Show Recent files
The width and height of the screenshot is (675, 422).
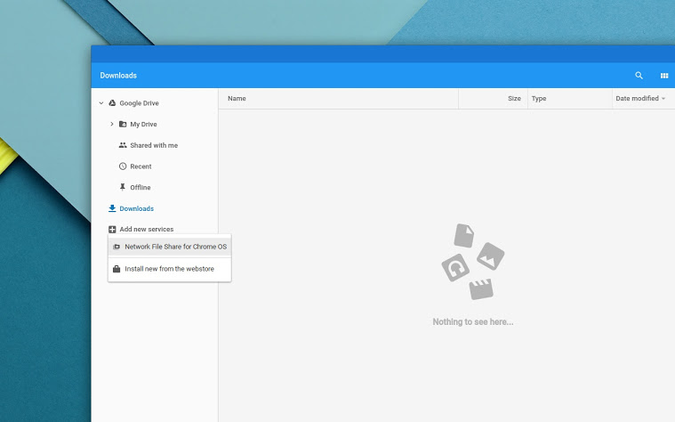(141, 166)
